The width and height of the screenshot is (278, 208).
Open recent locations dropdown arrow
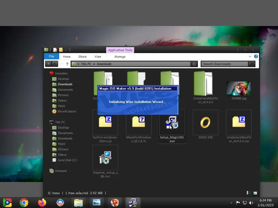(x=61, y=64)
